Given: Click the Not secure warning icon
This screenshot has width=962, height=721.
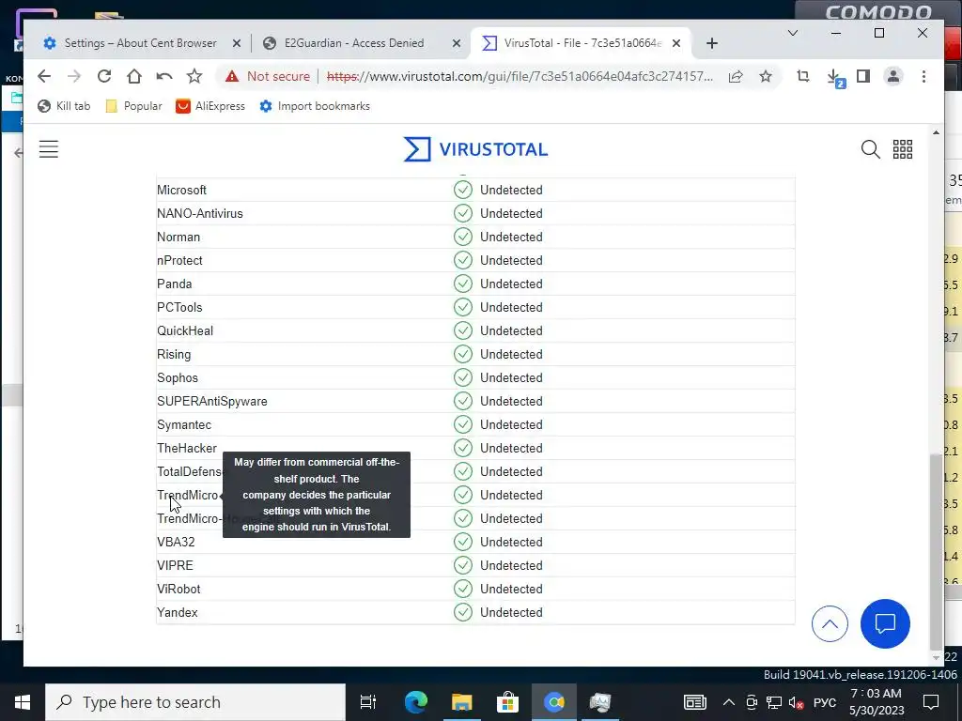Looking at the screenshot, I should tap(232, 76).
